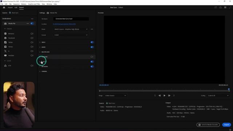Viewport: 233px width, 131px height.
Task: Open the Scaling dropdown
Action: point(218,96)
